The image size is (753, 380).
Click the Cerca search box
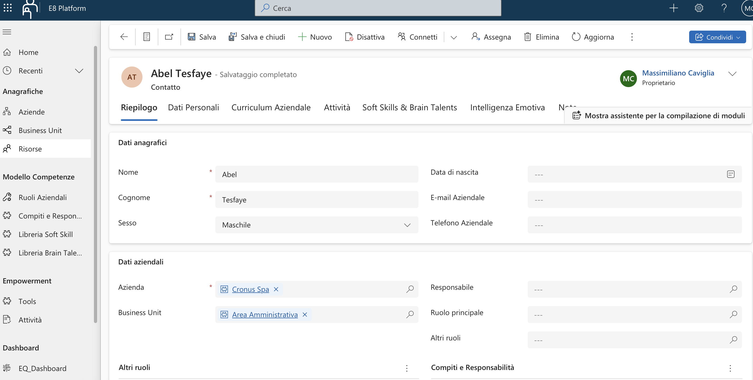tap(378, 8)
